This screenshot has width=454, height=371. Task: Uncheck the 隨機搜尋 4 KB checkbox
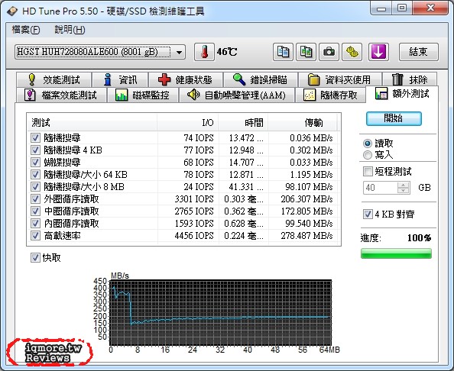point(35,150)
